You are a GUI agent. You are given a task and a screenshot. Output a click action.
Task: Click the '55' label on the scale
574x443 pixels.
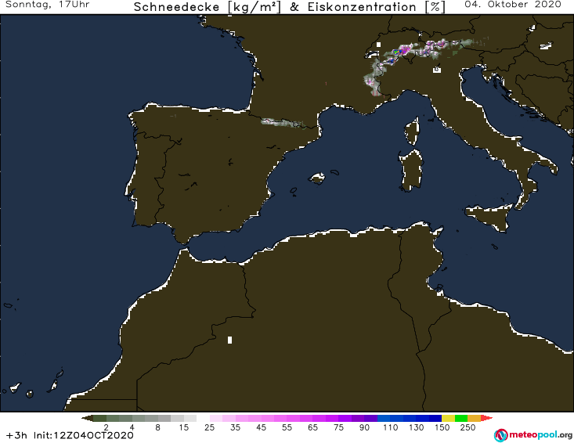tap(287, 427)
